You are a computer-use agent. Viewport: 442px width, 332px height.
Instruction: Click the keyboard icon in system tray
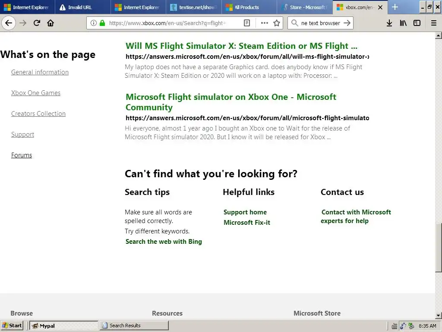(395, 326)
